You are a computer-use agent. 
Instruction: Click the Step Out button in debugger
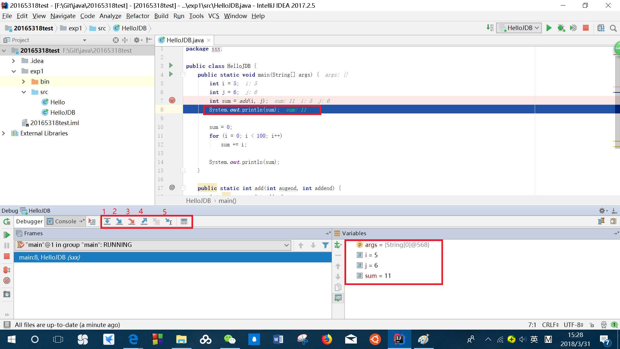point(144,221)
